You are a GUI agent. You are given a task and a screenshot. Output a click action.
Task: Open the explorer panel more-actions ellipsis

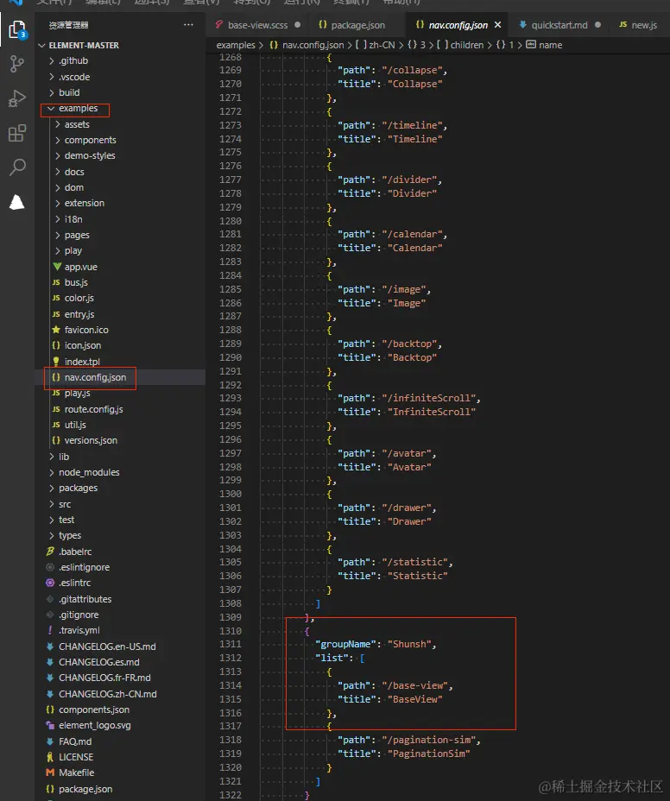(188, 24)
